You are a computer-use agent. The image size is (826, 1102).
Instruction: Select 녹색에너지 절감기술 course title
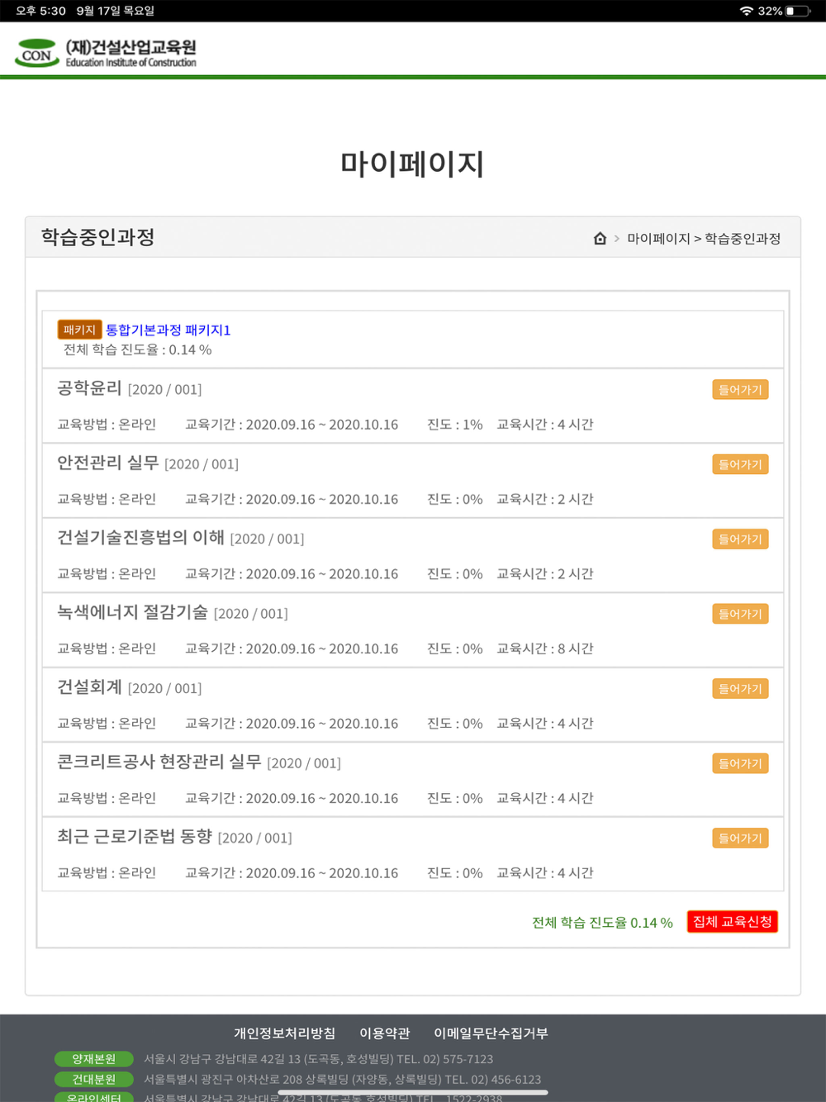coord(132,612)
